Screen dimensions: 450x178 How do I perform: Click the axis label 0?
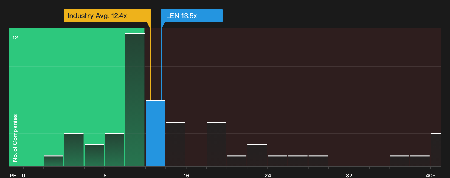(x=24, y=176)
